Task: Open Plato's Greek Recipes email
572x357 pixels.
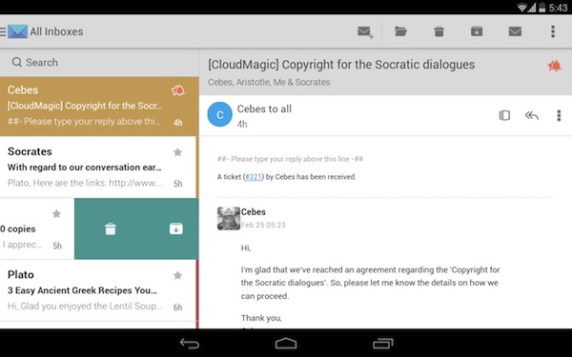Action: (x=98, y=290)
